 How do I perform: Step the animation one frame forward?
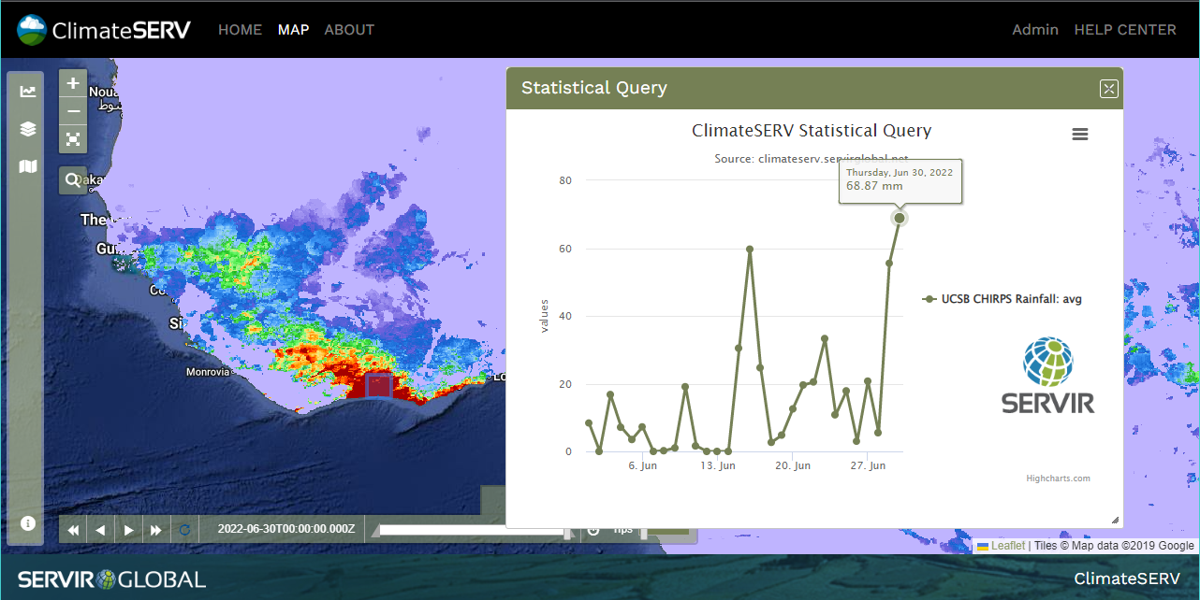click(x=156, y=530)
